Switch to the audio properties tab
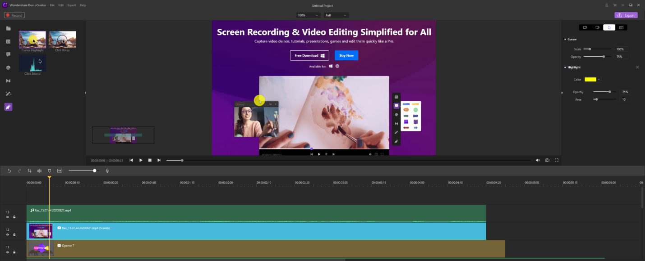This screenshot has width=645, height=261. (x=597, y=27)
